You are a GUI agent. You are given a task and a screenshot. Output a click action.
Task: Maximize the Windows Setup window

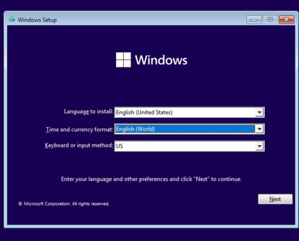point(270,19)
